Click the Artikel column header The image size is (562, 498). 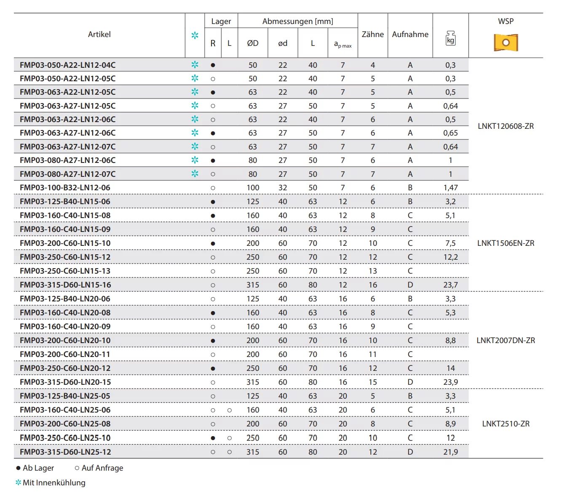coord(99,35)
